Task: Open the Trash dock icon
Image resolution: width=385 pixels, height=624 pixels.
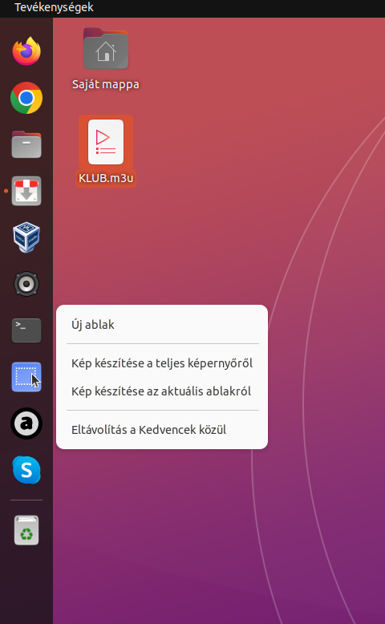Action: (x=26, y=530)
